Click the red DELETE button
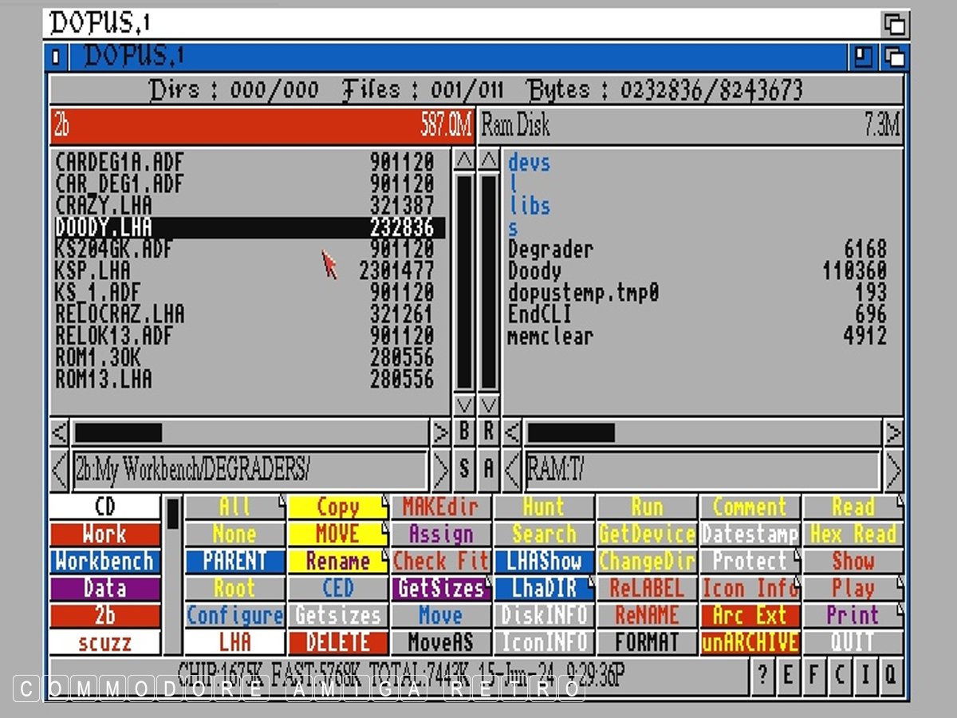This screenshot has height=718, width=957. 337,642
